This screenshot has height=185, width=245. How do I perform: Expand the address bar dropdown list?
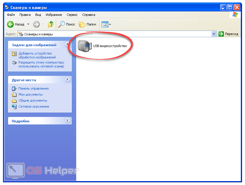point(214,34)
